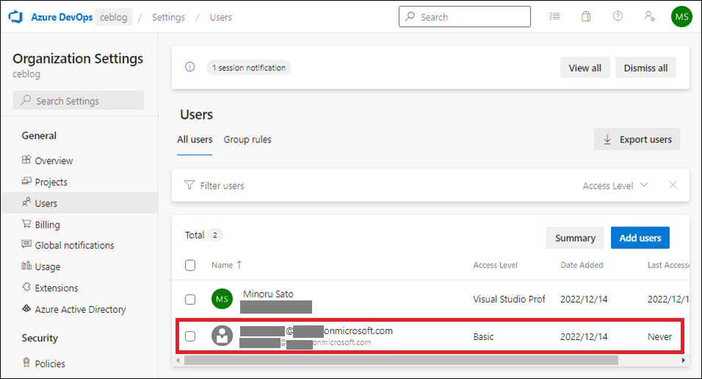Open the user settings icon in header
The height and width of the screenshot is (379, 702).
click(649, 16)
